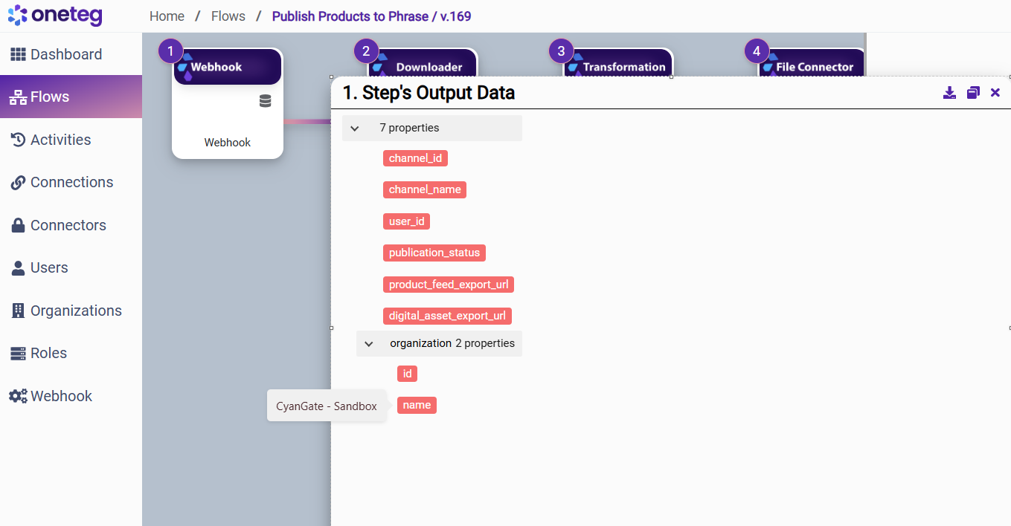Click the name property under organization

tap(417, 405)
